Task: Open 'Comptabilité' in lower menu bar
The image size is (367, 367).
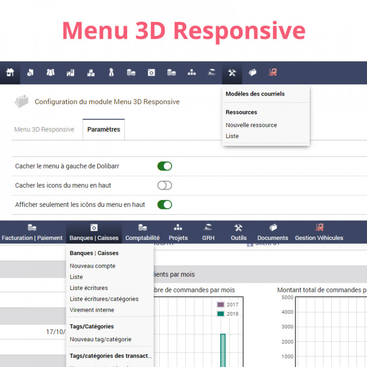Action: (142, 233)
